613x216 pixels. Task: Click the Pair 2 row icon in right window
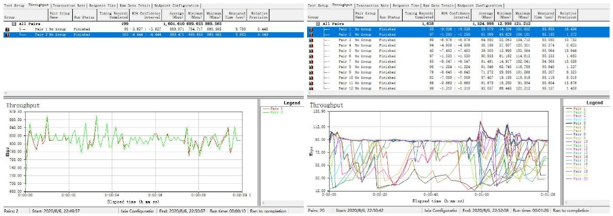click(x=311, y=35)
